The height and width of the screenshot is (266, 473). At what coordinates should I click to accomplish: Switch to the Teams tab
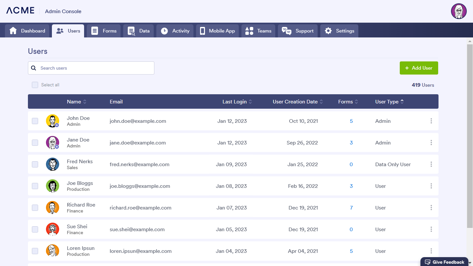pos(258,31)
